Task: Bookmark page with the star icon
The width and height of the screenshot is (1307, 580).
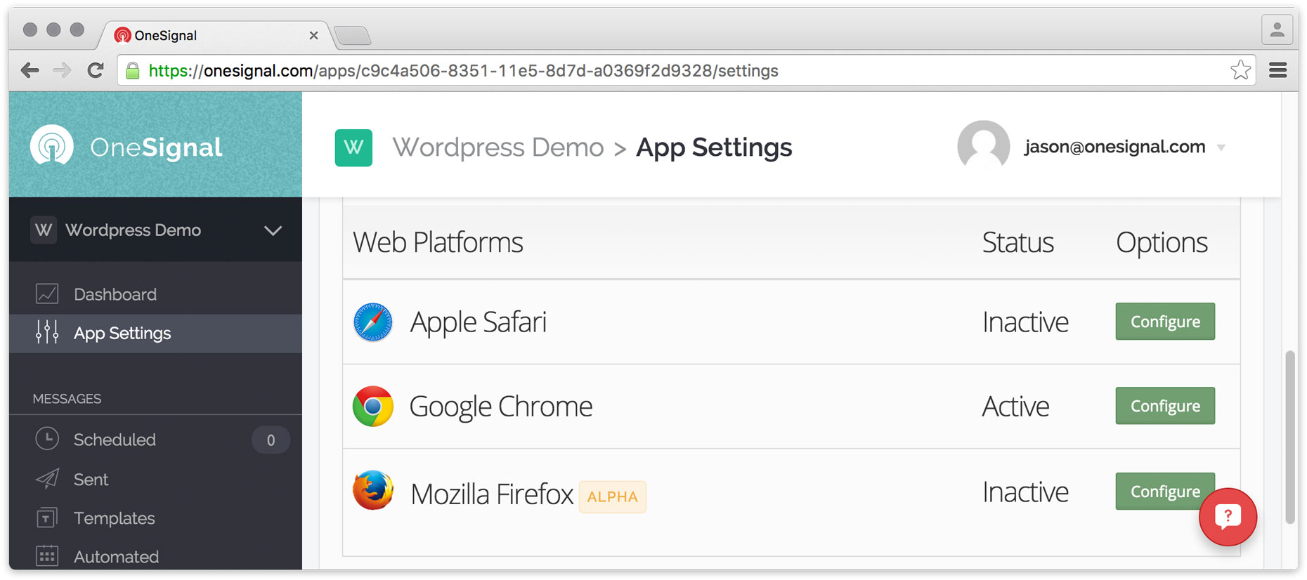Action: (x=1240, y=70)
